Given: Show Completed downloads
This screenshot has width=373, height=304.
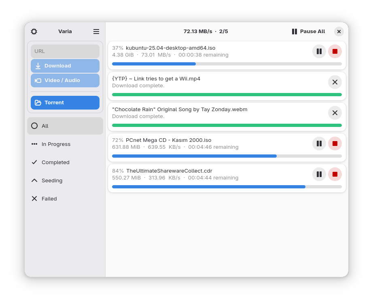Looking at the screenshot, I should click(x=65, y=163).
